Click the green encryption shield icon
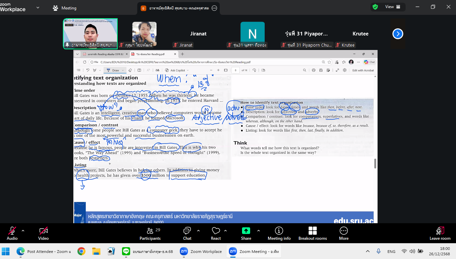This screenshot has width=456, height=259. click(x=375, y=7)
